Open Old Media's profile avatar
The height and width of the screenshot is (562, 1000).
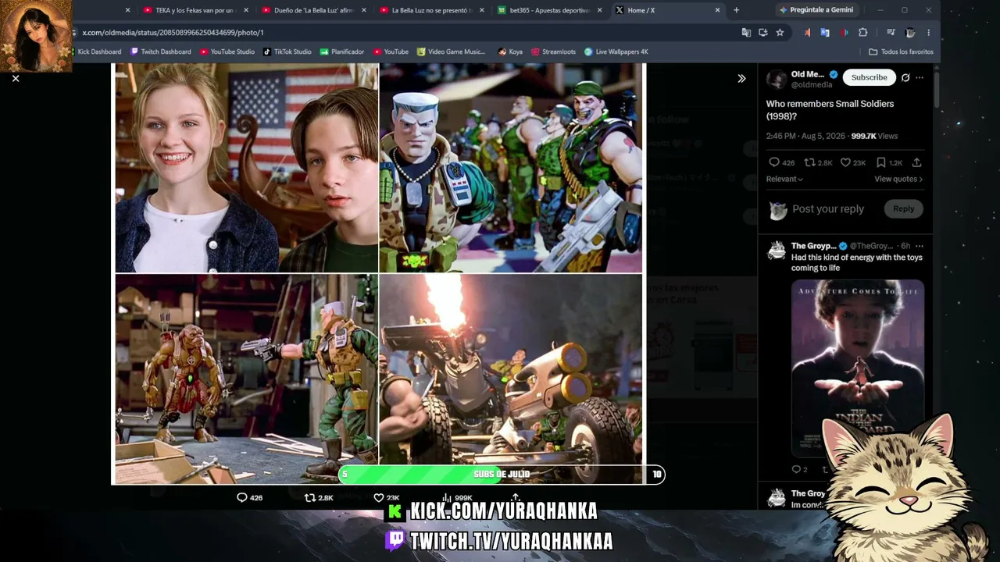pos(777,79)
